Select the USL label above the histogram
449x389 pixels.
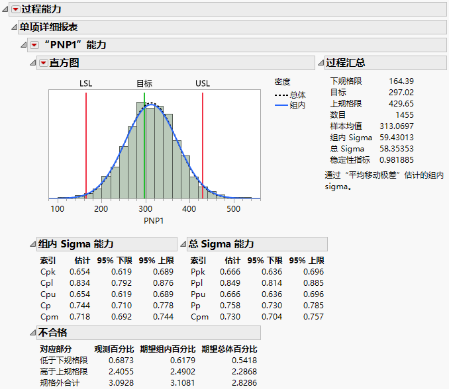coord(203,83)
